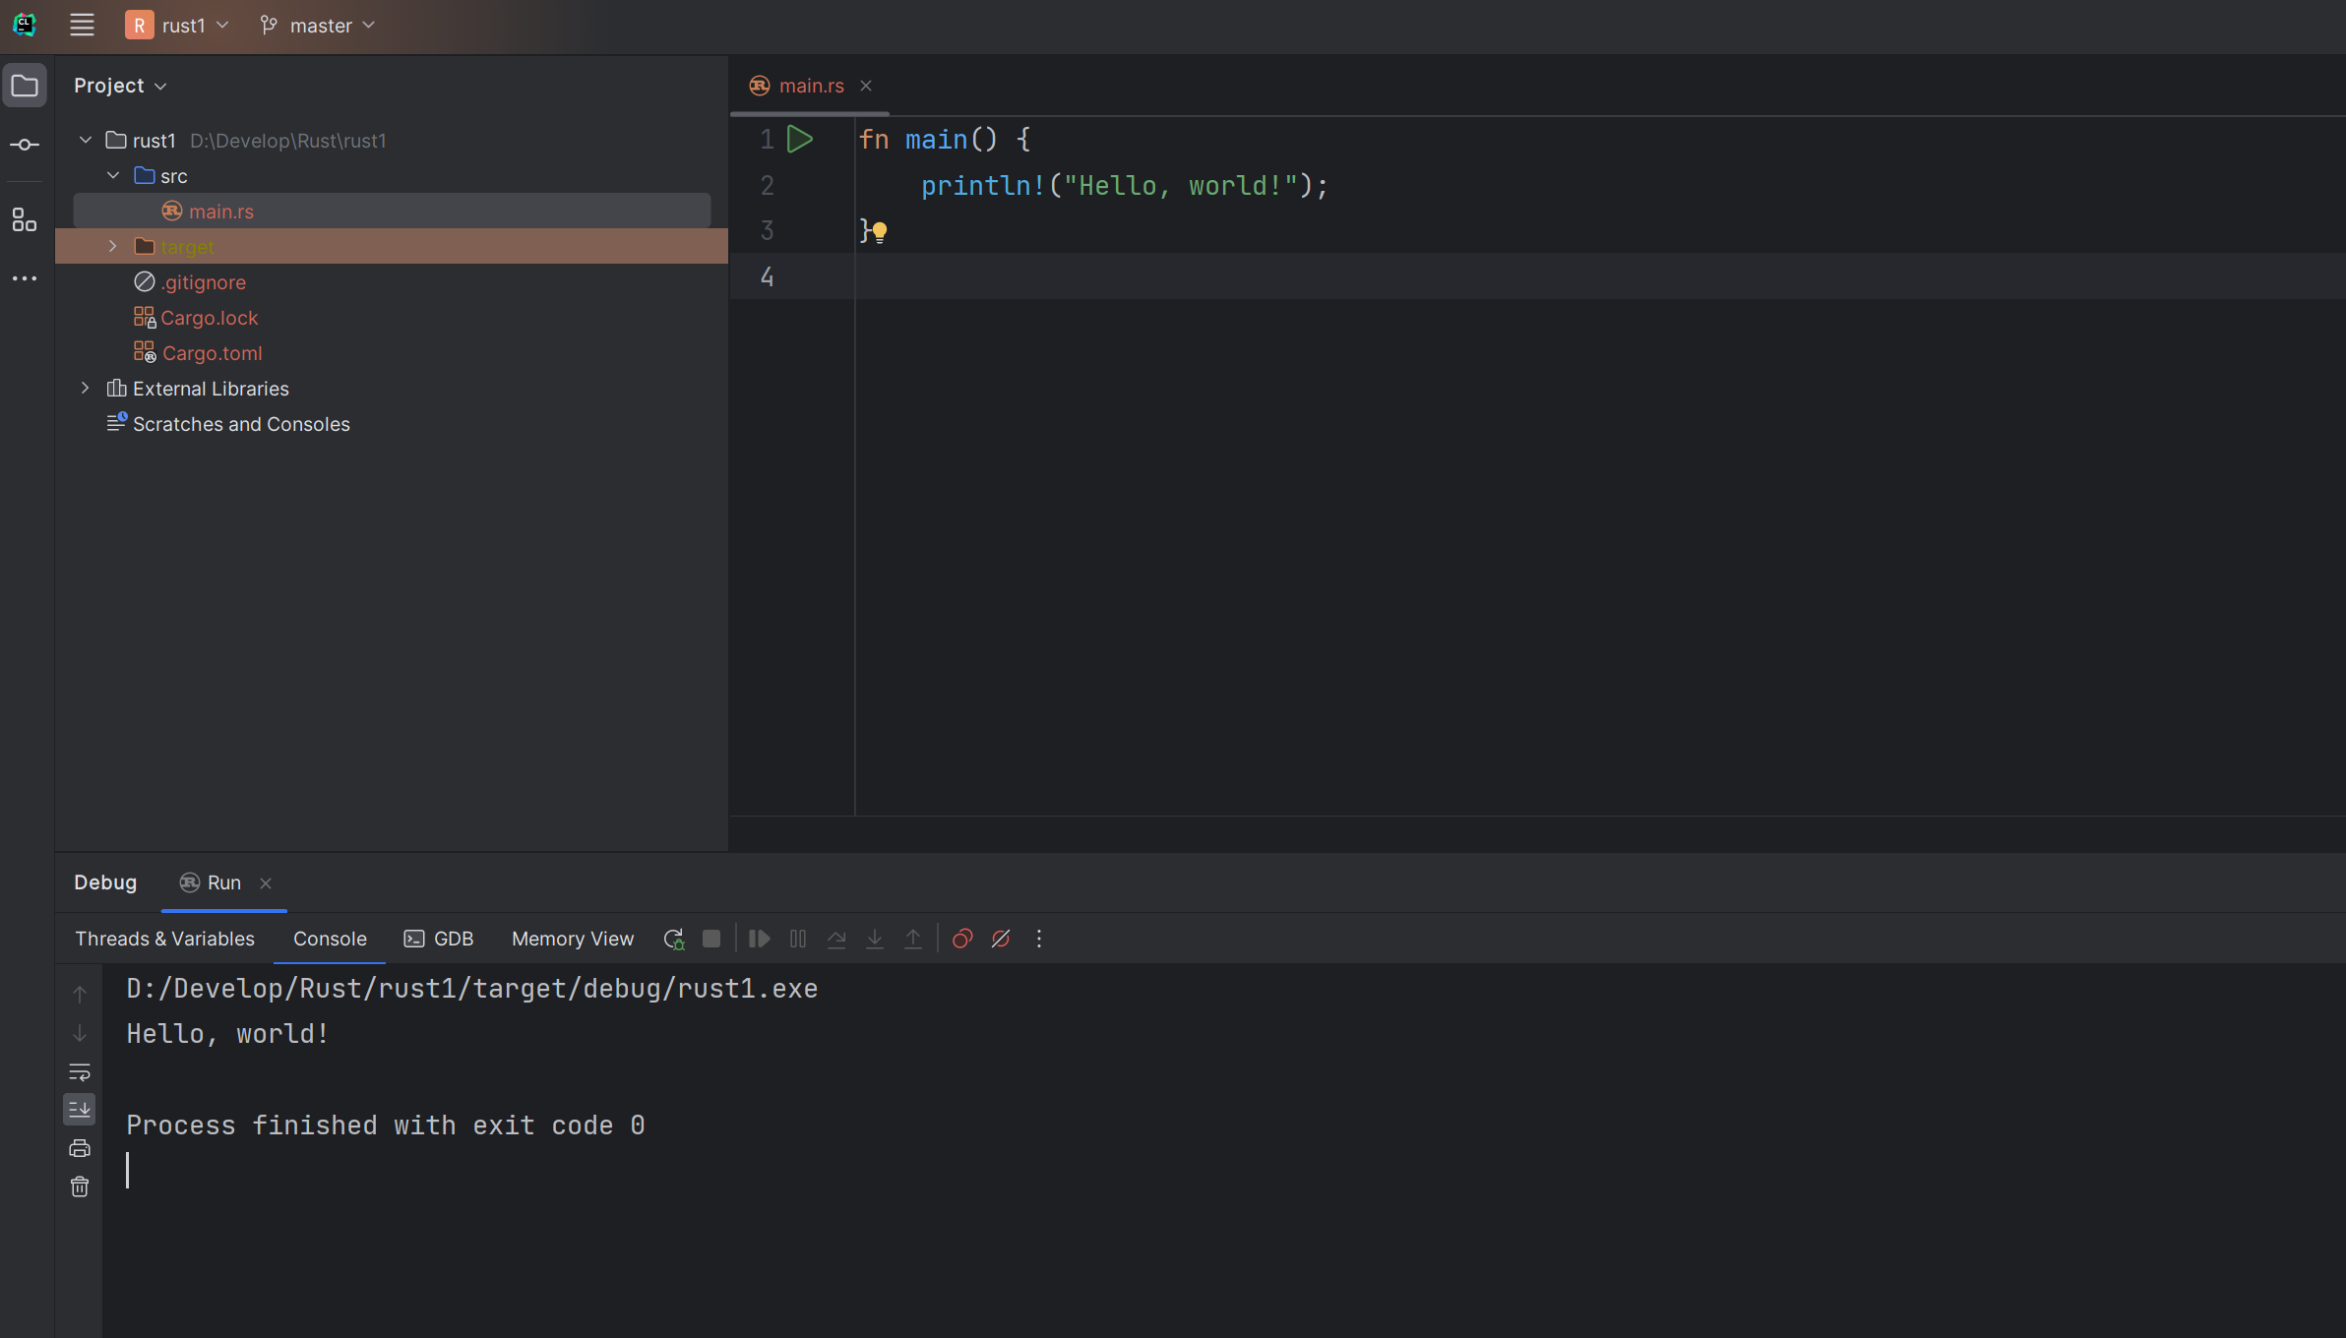
Task: Switch to the GDB tab
Action: (x=439, y=939)
